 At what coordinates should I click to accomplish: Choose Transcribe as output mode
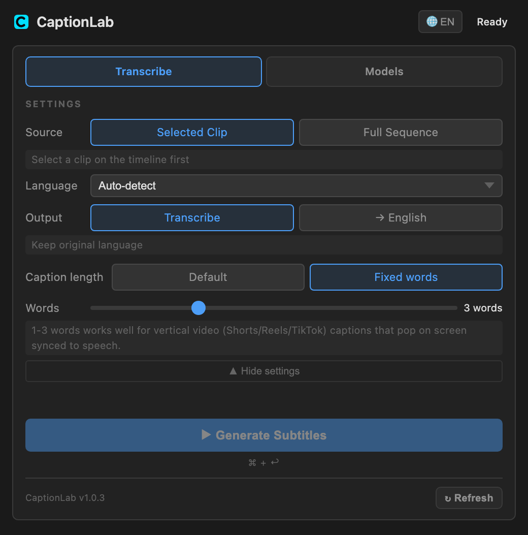pos(192,217)
